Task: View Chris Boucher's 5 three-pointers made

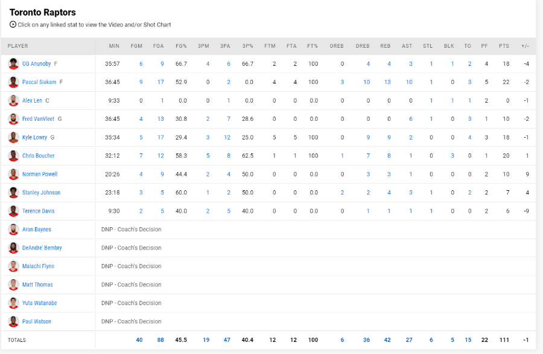Action: (208, 156)
